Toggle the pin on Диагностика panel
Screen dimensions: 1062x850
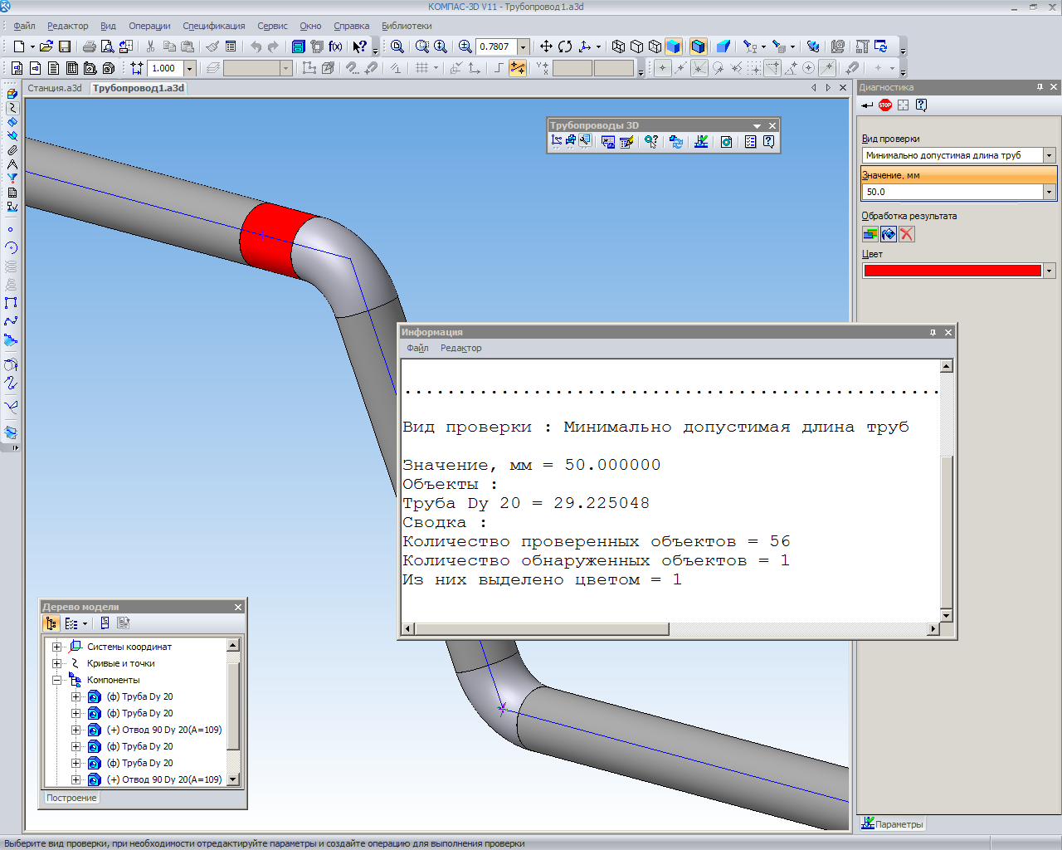1040,87
